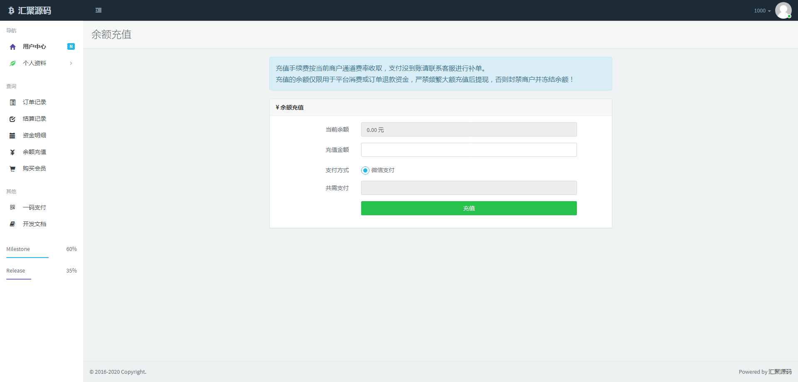Click the calendar icon beside 资金明细

[x=12, y=136]
